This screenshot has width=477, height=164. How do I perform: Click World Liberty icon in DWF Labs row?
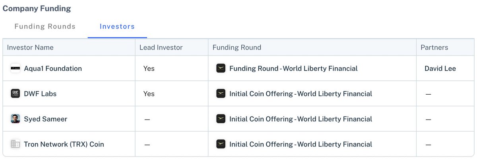221,94
